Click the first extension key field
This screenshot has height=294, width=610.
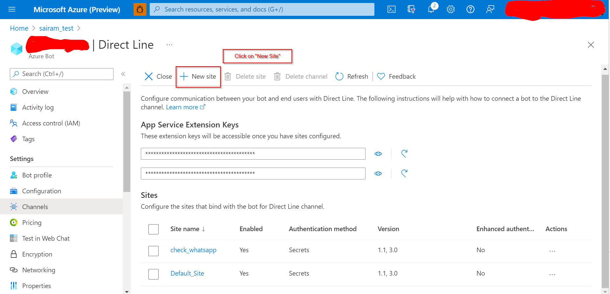coord(253,154)
